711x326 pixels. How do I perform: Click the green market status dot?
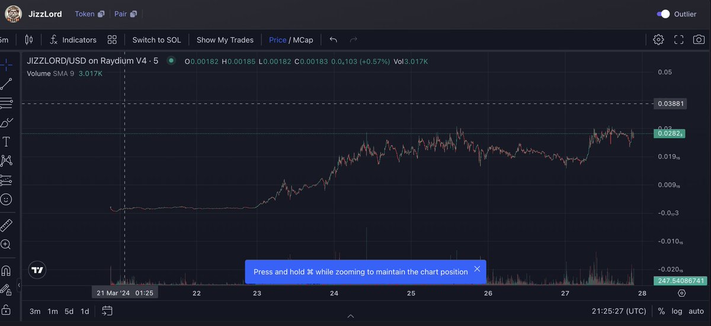click(171, 60)
